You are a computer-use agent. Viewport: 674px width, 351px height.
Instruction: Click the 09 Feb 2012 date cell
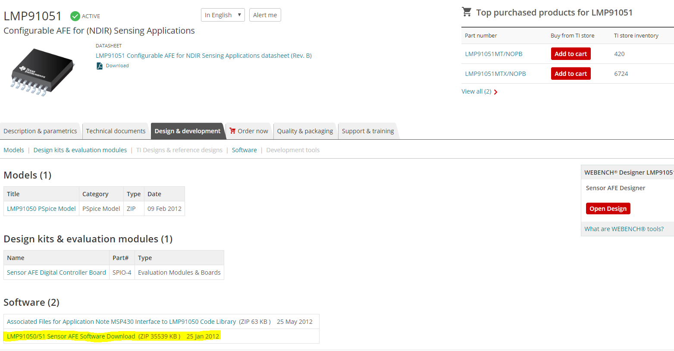pyautogui.click(x=164, y=209)
